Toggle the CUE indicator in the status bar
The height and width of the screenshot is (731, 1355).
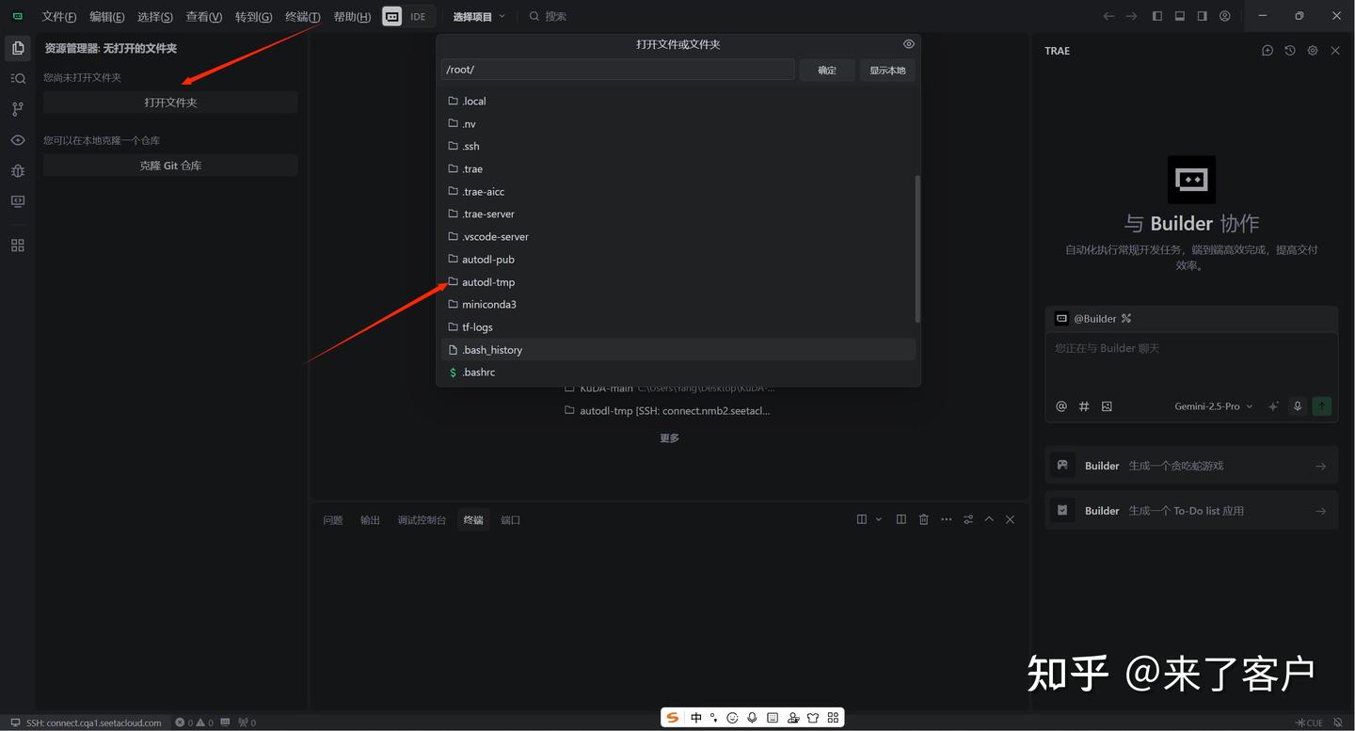[x=1310, y=723]
